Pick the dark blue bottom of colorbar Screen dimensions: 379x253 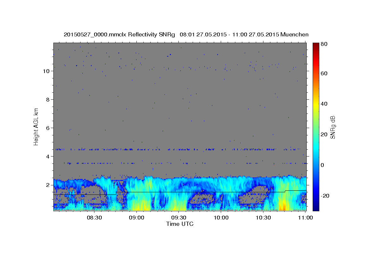316,208
